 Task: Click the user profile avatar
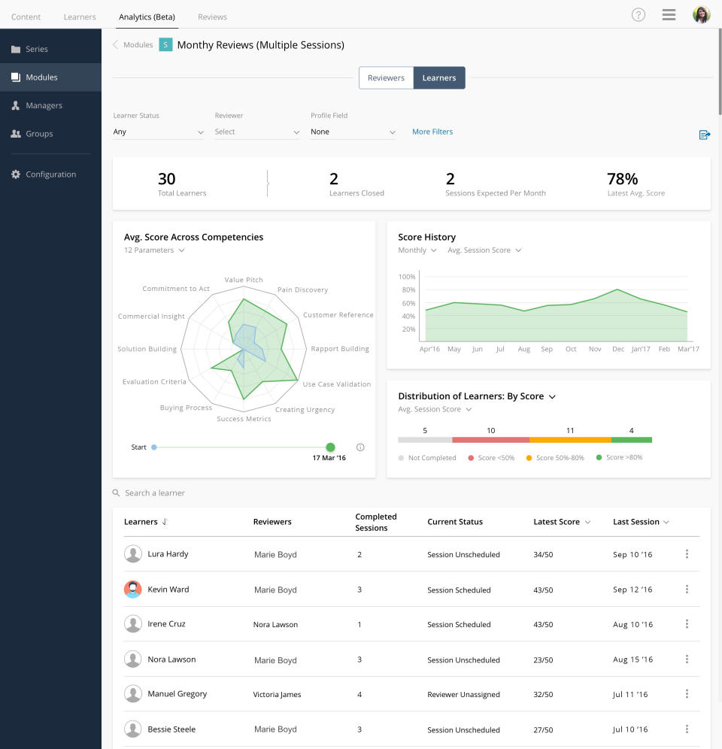click(701, 15)
